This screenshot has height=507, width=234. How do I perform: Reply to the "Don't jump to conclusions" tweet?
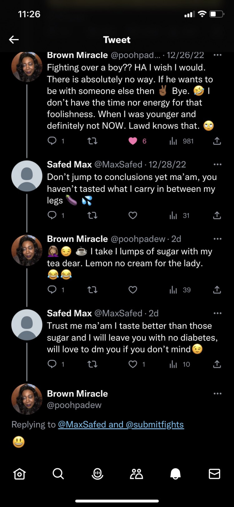point(52,215)
